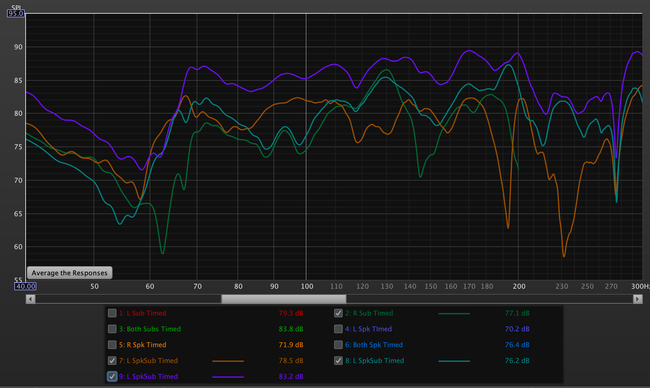The image size is (650, 388).
Task: Grab the horizontal scrollbar thumb
Action: pyautogui.click(x=284, y=299)
